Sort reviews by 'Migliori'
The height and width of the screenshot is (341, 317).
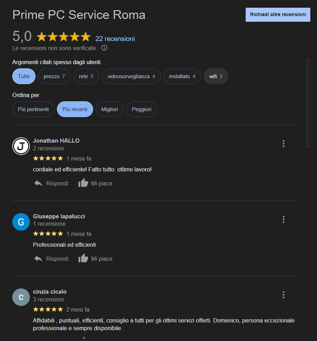tap(110, 109)
